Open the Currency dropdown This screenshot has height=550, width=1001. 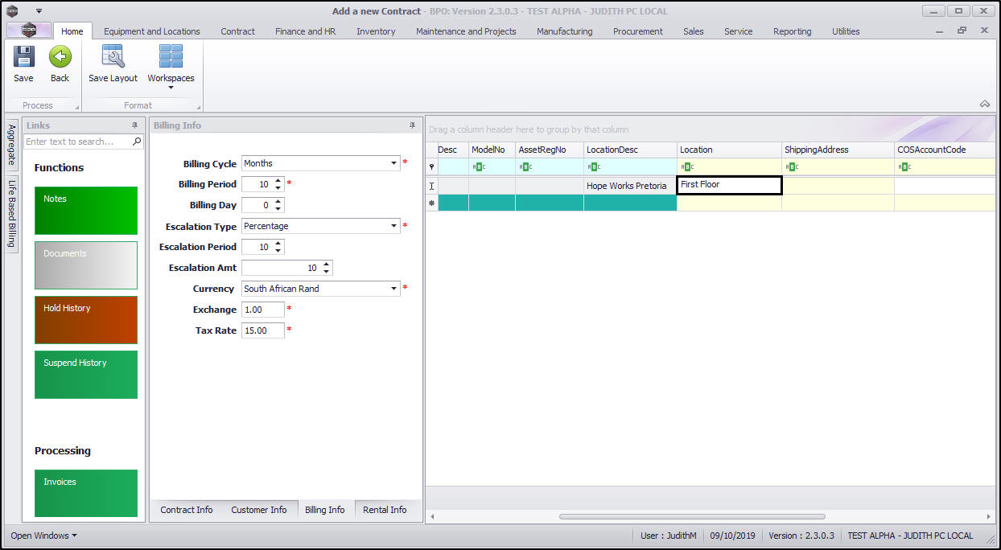point(394,289)
